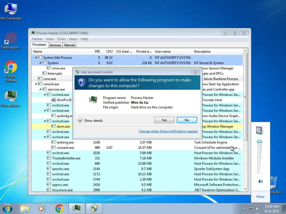Viewport: 286px width, 214px height.
Task: Select the UAC shield taskbar button
Action: [94, 208]
